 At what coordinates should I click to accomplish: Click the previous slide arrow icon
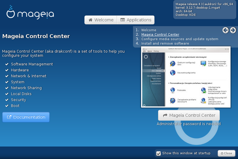tap(225, 30)
